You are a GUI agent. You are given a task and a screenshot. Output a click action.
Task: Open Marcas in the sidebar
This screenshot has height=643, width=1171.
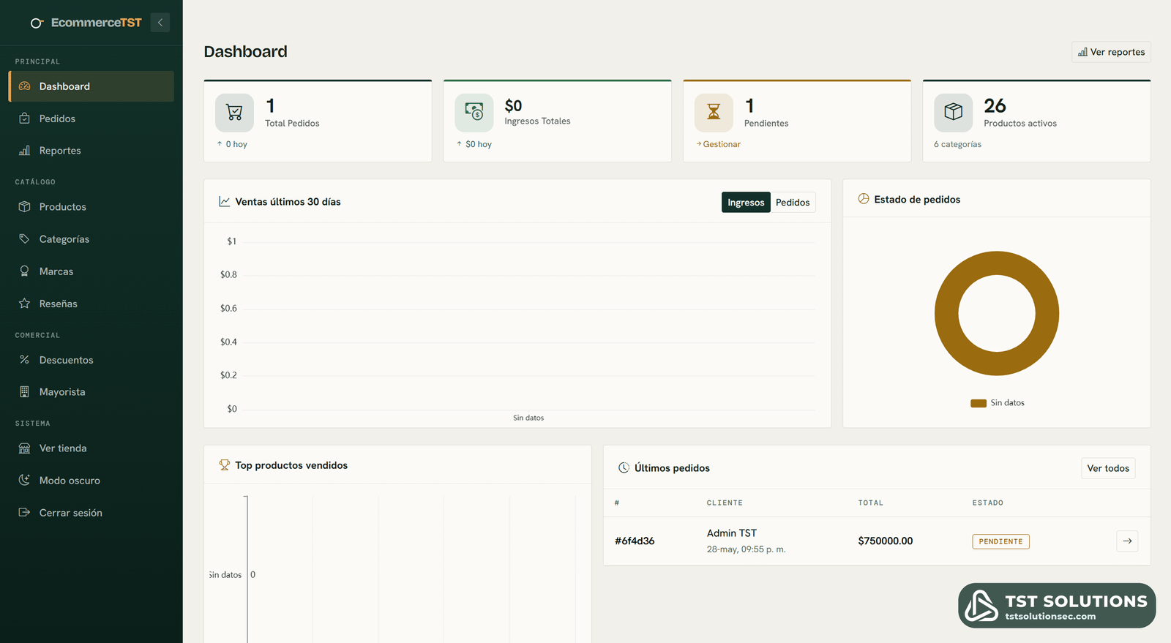91,271
